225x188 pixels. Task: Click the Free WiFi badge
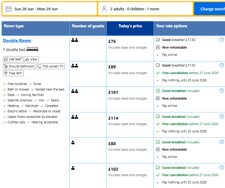pyautogui.click(x=13, y=73)
